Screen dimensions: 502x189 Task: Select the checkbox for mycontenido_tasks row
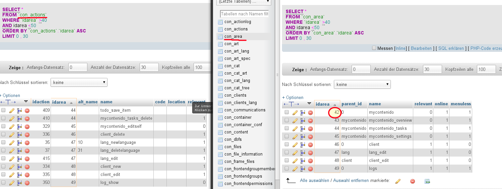(287, 128)
